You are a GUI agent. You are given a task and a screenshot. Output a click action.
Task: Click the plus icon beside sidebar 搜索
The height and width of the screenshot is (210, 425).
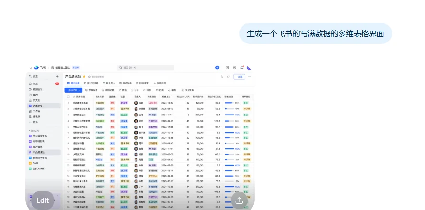click(57, 77)
